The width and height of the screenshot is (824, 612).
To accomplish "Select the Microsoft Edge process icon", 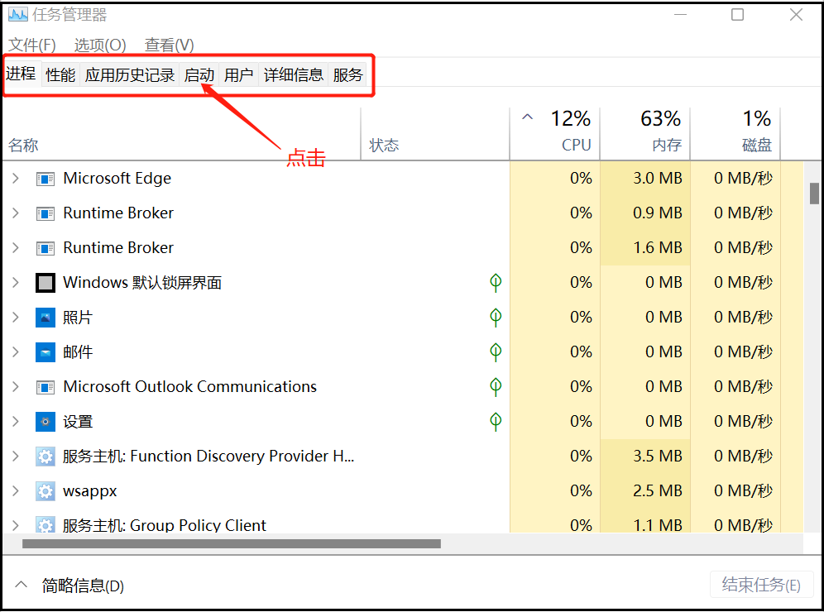I will point(46,179).
